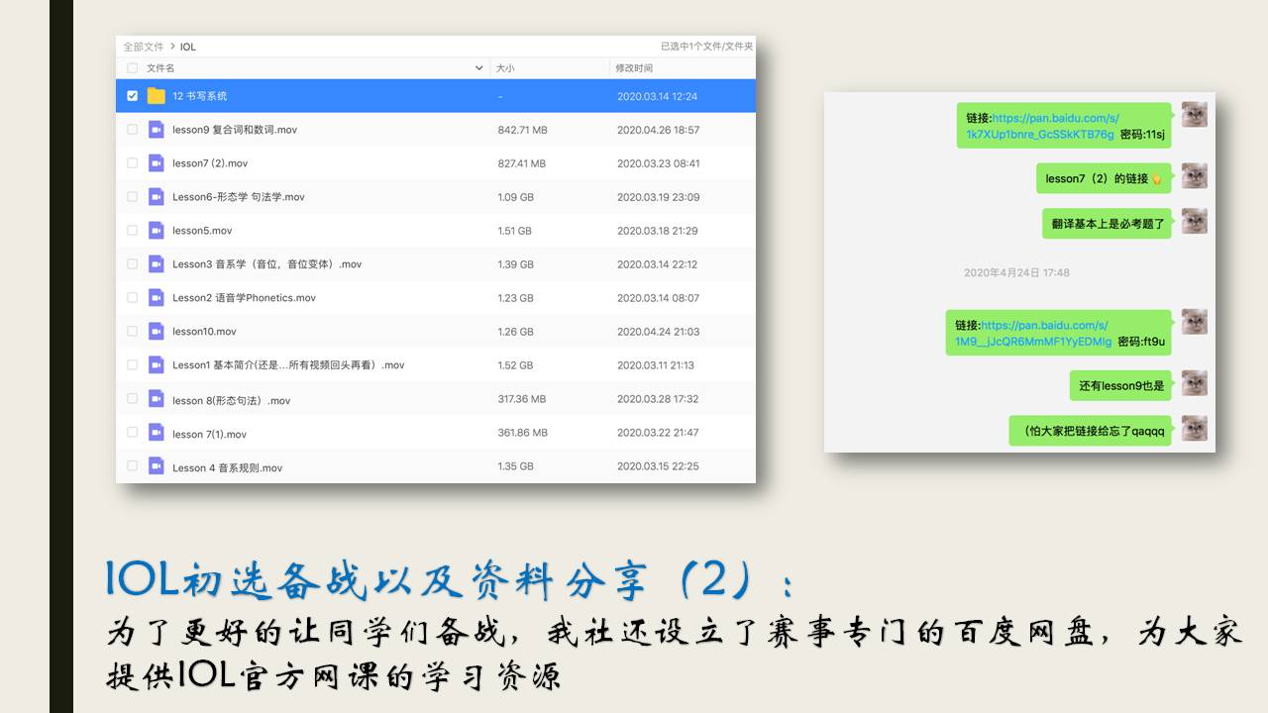Click the yellow folder icon for 12 书写系统
The height and width of the screenshot is (713, 1268).
[156, 96]
